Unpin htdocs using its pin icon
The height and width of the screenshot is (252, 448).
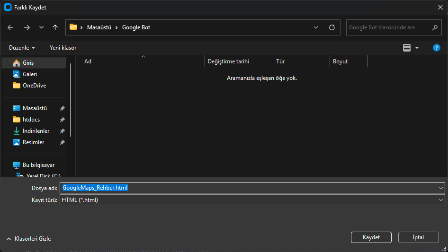[62, 120]
